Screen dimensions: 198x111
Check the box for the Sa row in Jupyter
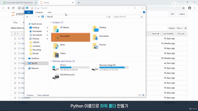coord(15,93)
